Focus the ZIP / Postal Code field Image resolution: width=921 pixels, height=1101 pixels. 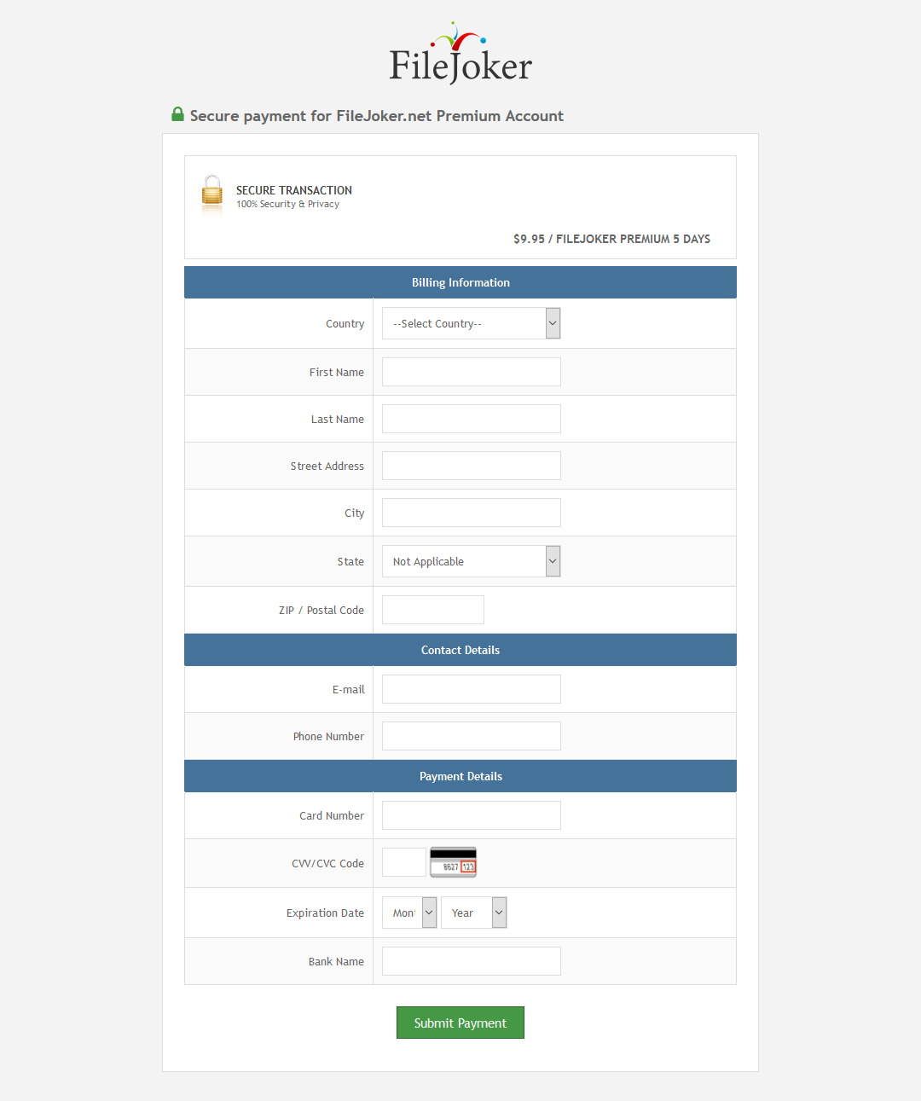tap(433, 610)
